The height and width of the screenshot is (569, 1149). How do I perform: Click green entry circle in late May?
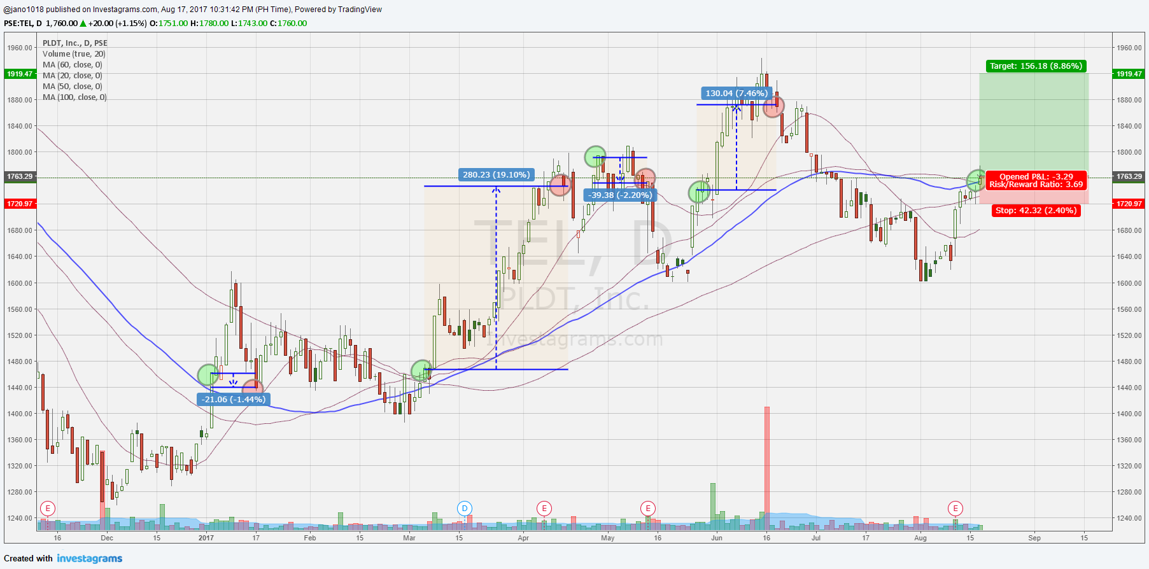tap(700, 192)
